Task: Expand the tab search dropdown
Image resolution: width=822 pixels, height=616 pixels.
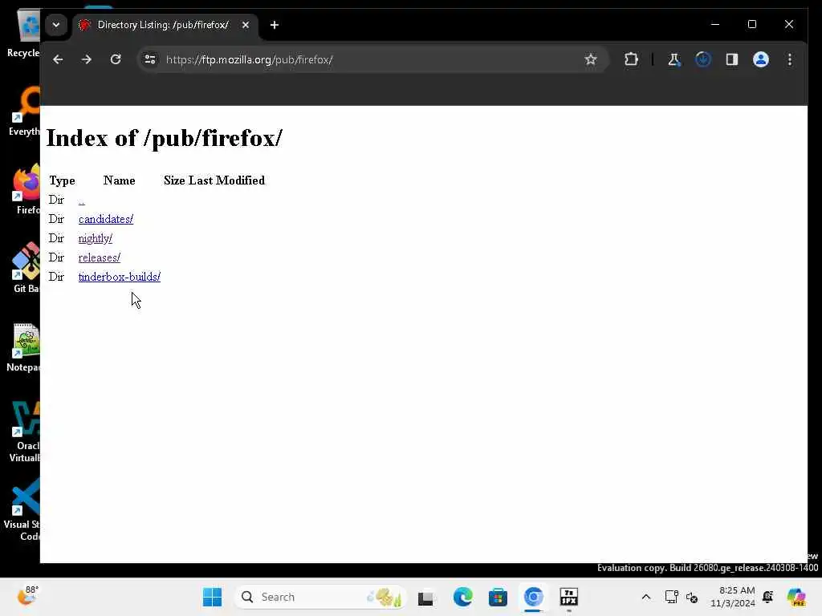Action: tap(56, 25)
